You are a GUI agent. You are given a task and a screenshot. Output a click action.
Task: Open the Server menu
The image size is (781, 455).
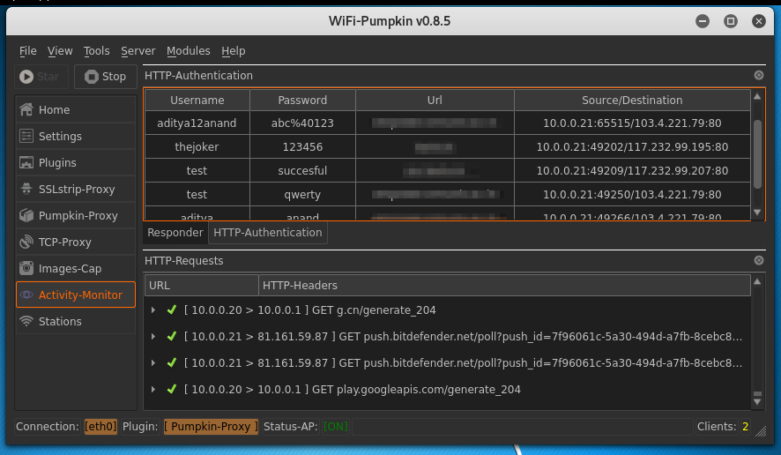(138, 51)
